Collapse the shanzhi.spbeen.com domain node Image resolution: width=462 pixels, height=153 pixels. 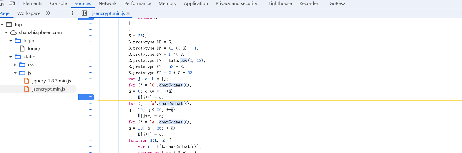6,33
